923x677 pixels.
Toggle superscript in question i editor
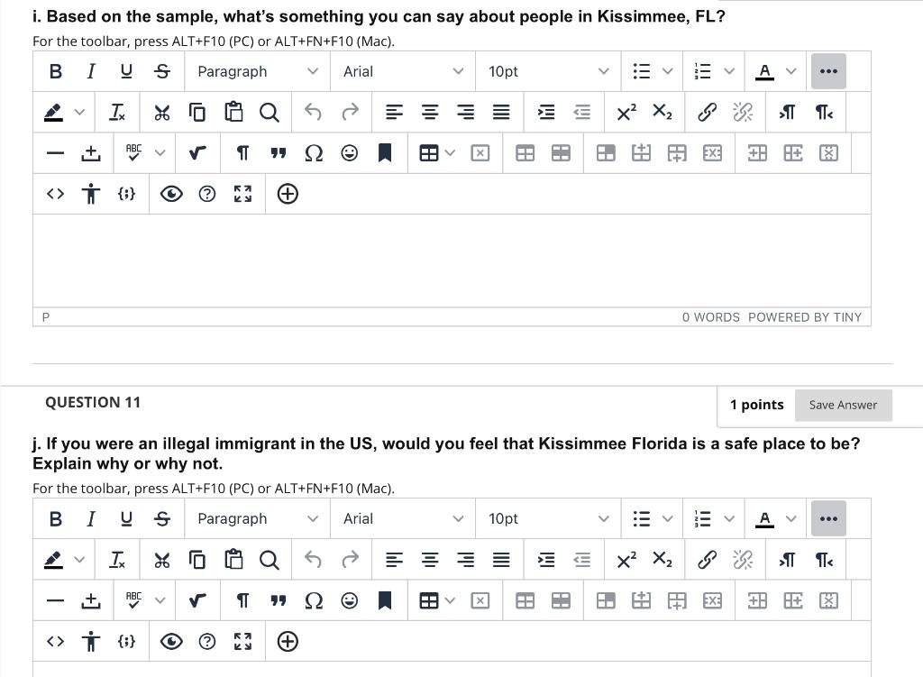tap(626, 112)
